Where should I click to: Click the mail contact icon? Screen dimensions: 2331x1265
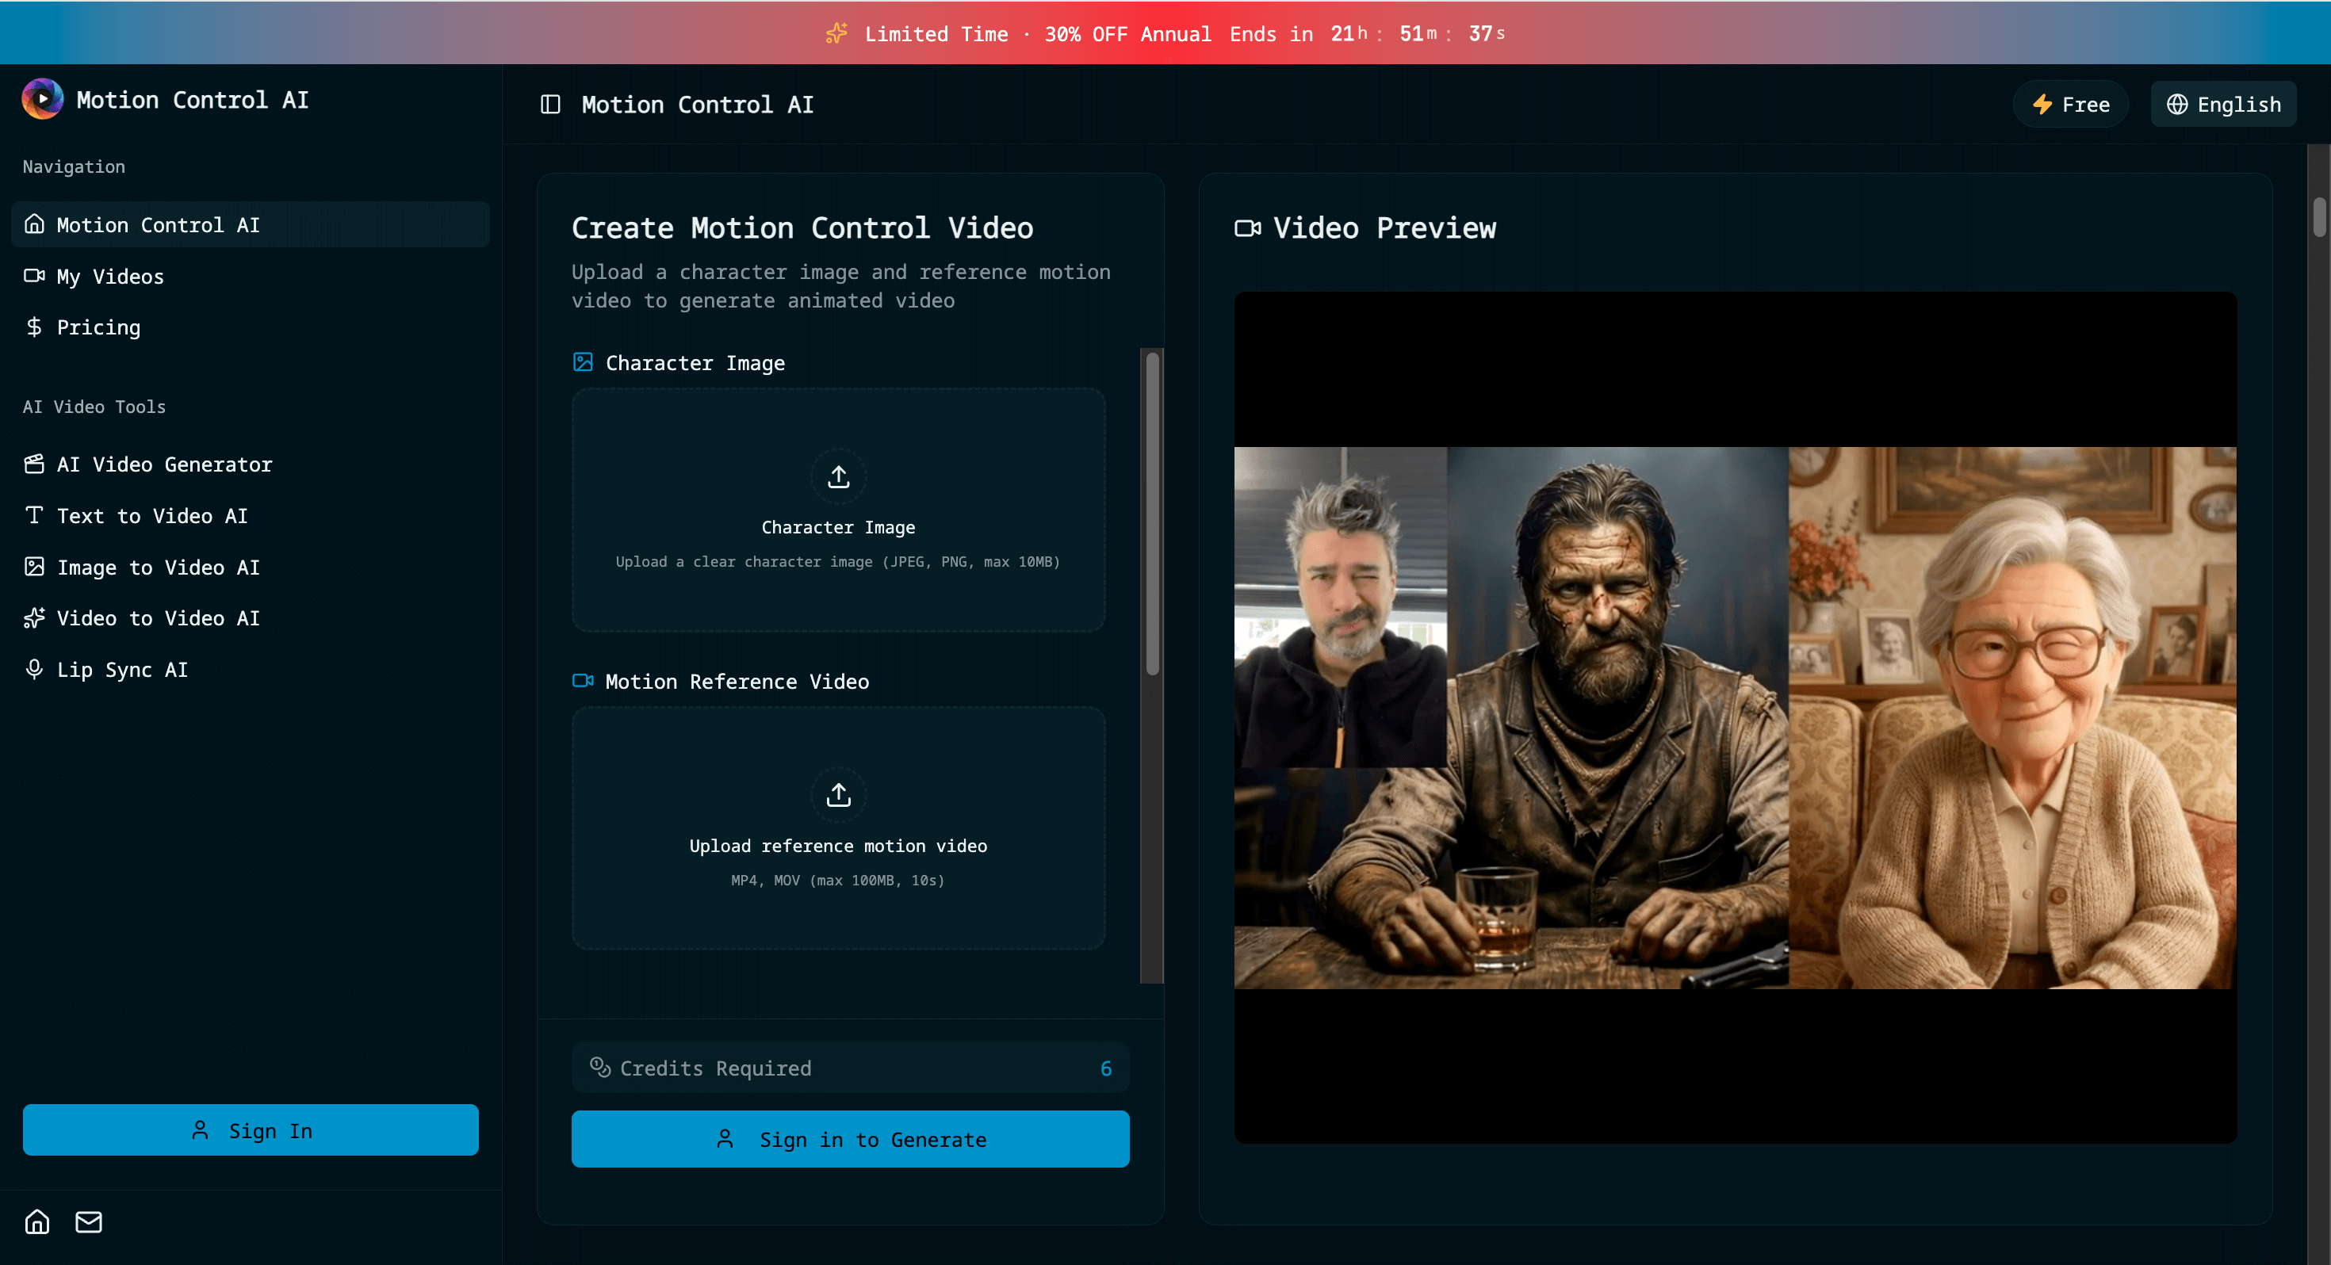[88, 1221]
